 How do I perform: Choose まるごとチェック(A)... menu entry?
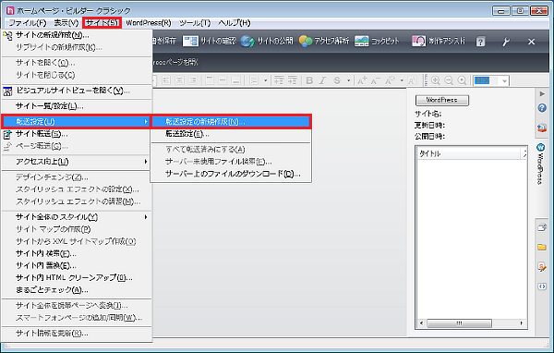coord(77,290)
